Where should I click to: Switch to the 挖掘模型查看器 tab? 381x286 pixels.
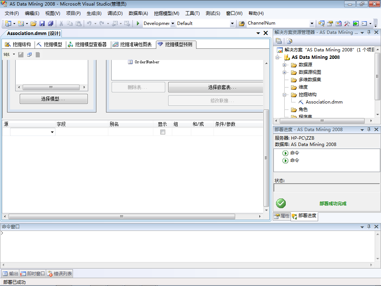[x=87, y=45]
